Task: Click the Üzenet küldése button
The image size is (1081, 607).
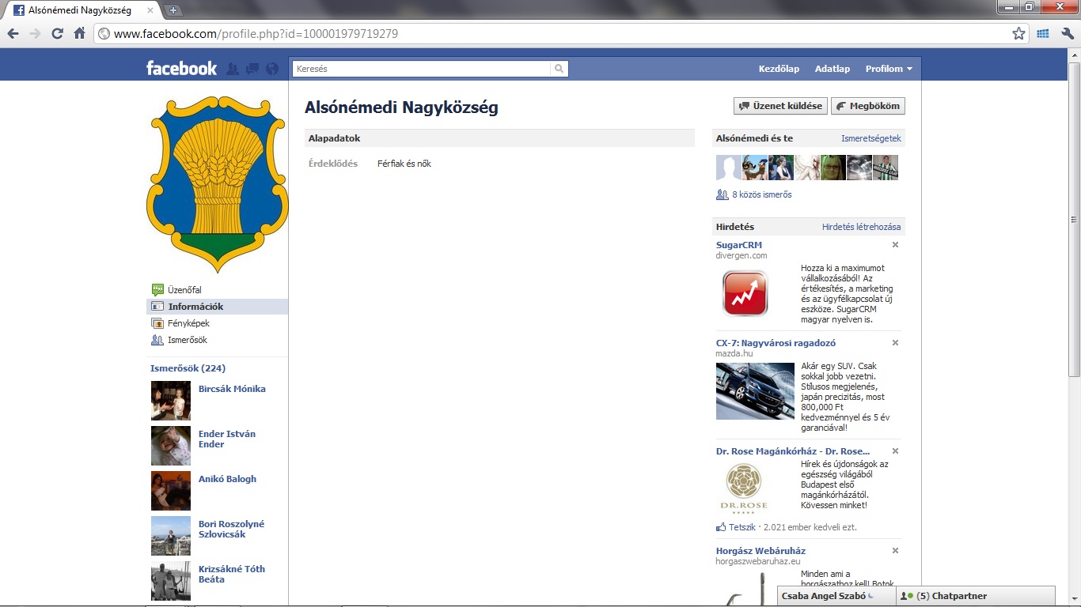Action: coord(780,106)
